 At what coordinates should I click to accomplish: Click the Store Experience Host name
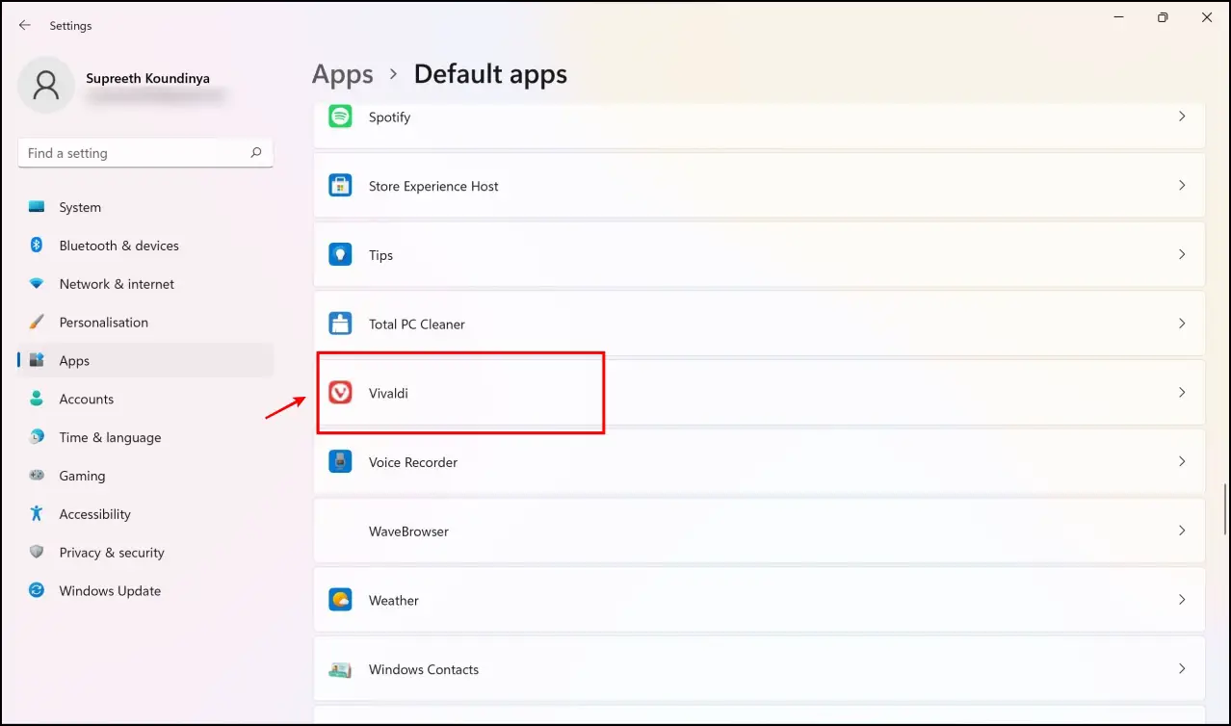click(x=433, y=186)
